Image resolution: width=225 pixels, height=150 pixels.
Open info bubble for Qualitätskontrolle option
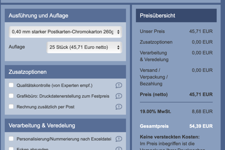coord(119,85)
